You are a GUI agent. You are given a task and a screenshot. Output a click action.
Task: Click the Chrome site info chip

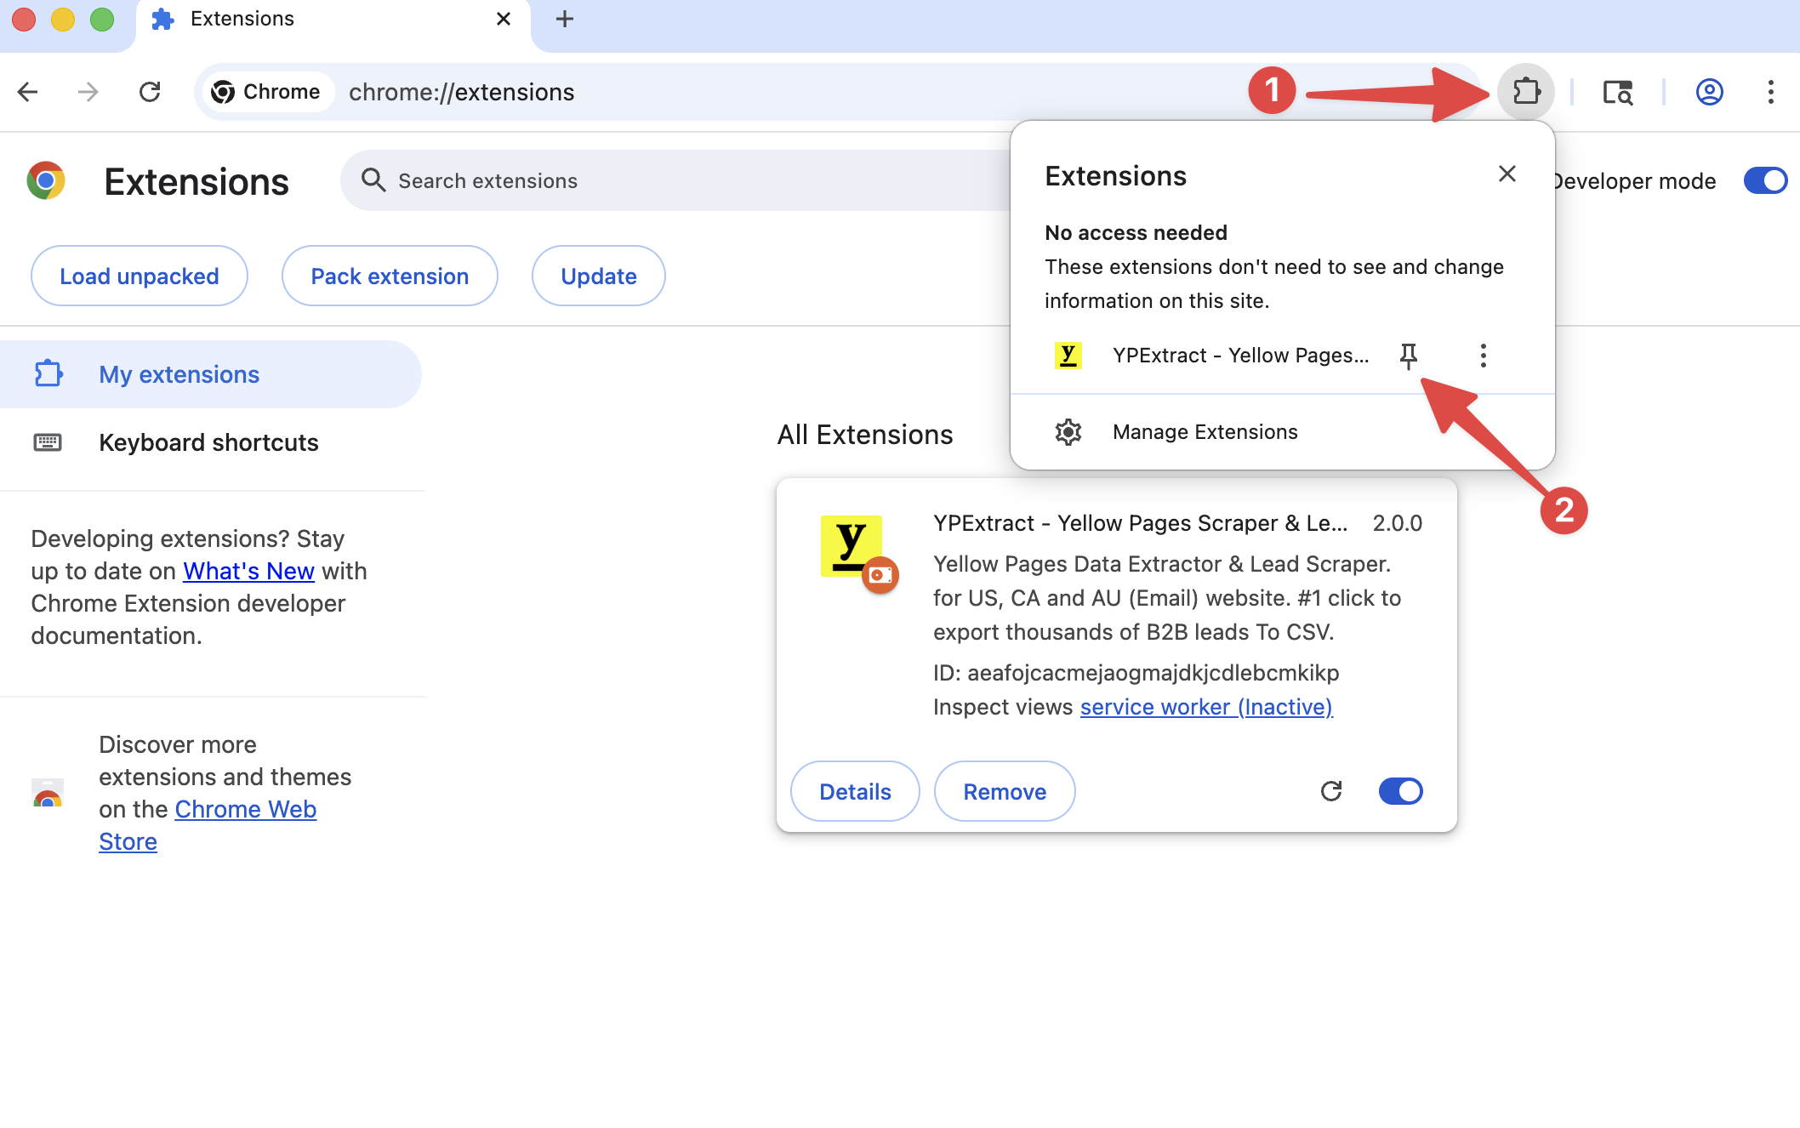pos(266,92)
